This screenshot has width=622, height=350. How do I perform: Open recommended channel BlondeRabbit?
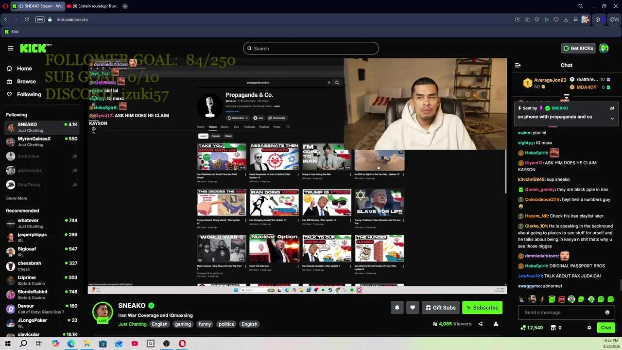tap(42, 294)
